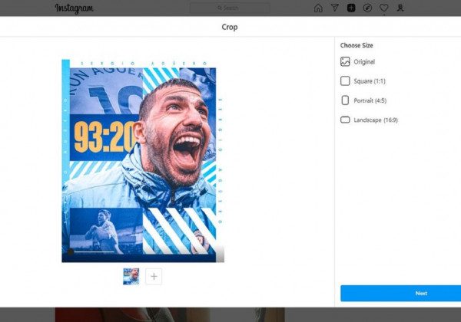The image size is (461, 322).
Task: Select the uploaded Agüero image thumbnail
Action: coord(131,277)
